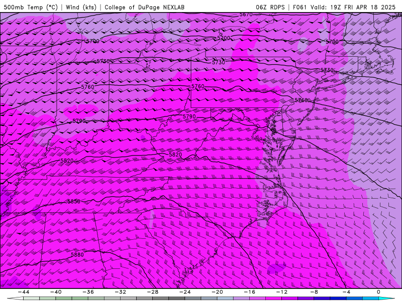
Task: Click the -32 colorbar tick label
Action: 120,292
